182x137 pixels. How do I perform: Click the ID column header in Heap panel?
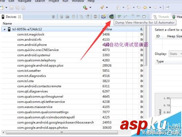click(158, 36)
